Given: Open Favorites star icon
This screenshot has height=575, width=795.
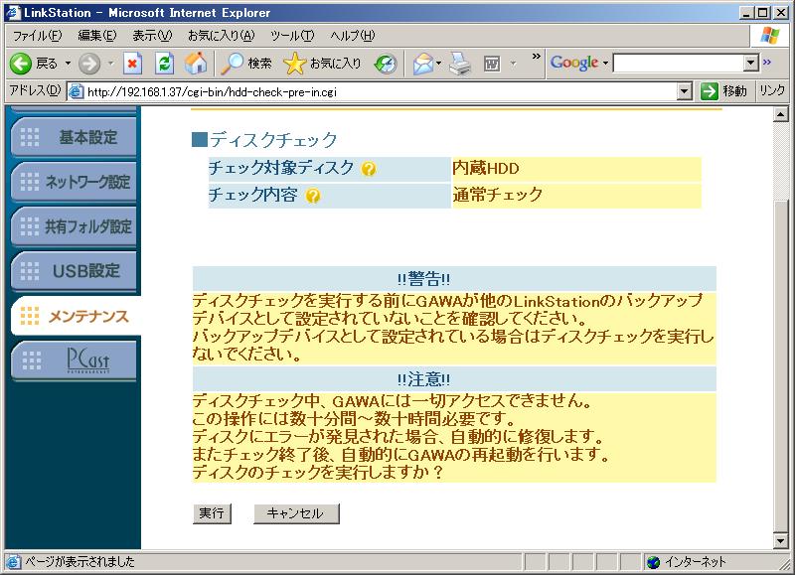Looking at the screenshot, I should (x=294, y=64).
